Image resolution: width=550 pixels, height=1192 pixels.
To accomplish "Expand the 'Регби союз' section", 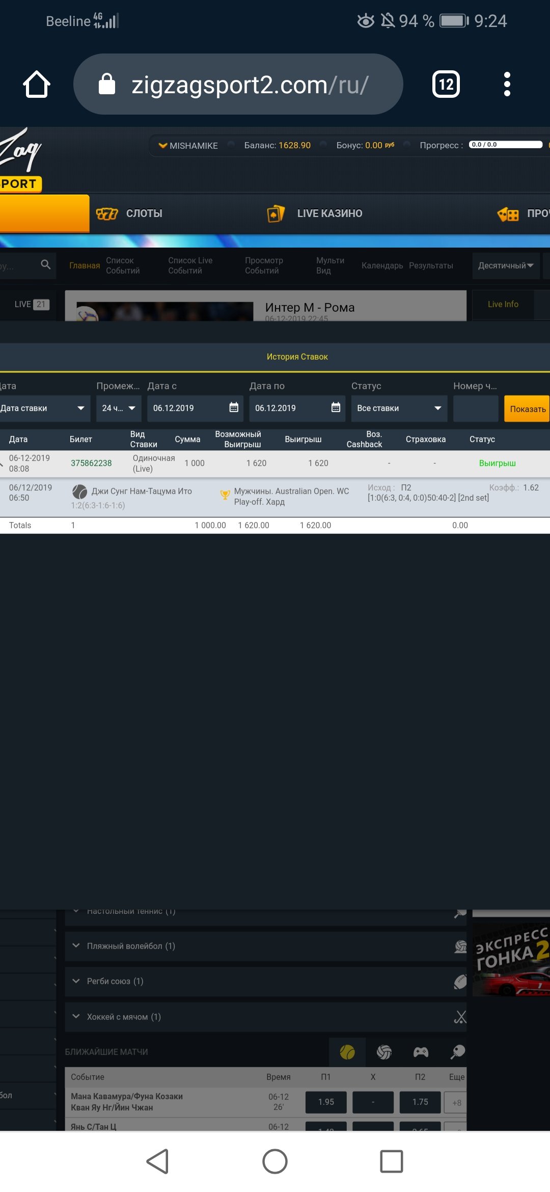I will point(115,981).
